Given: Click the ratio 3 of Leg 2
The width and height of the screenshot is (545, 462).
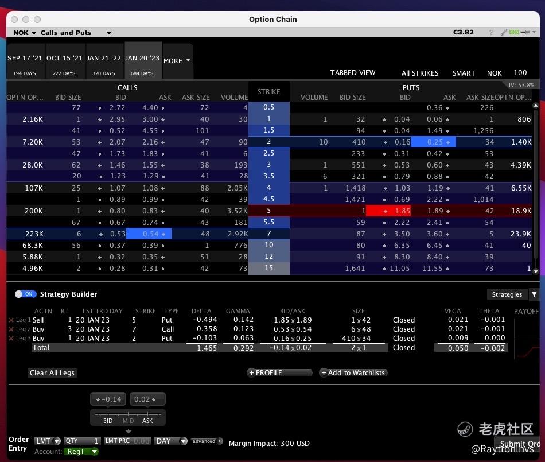Looking at the screenshot, I should click(69, 329).
